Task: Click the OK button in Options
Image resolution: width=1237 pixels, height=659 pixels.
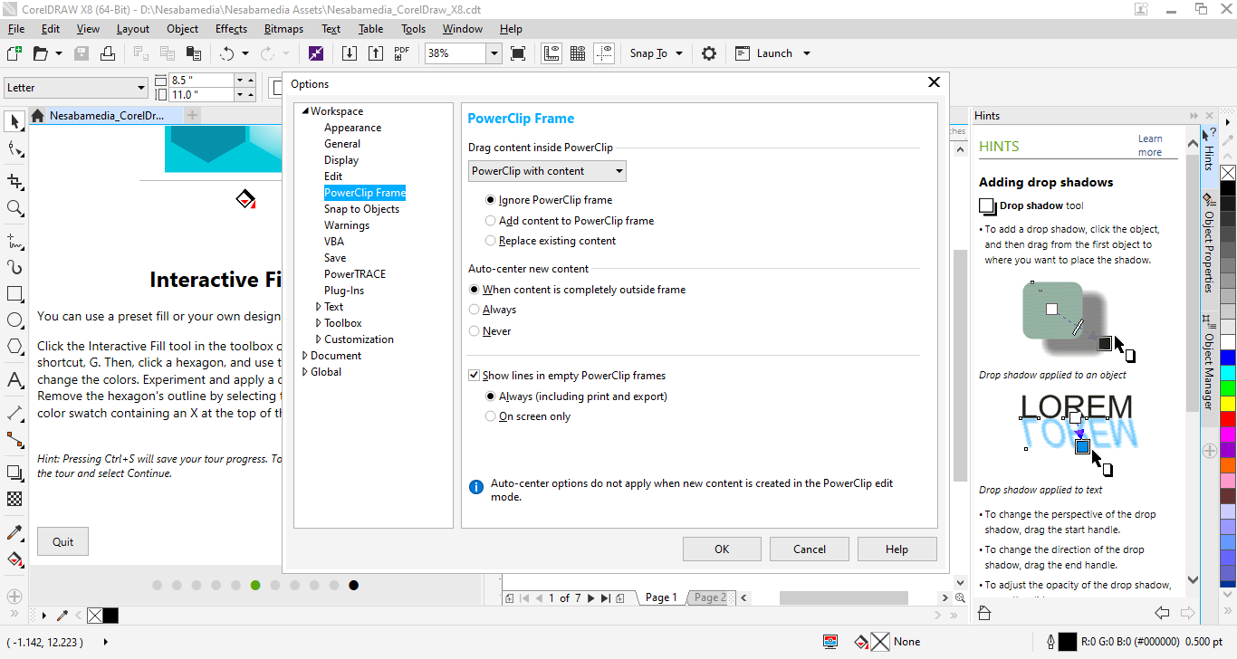Action: [x=722, y=549]
